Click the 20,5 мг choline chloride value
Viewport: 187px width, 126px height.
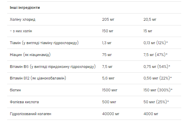tap(150, 19)
